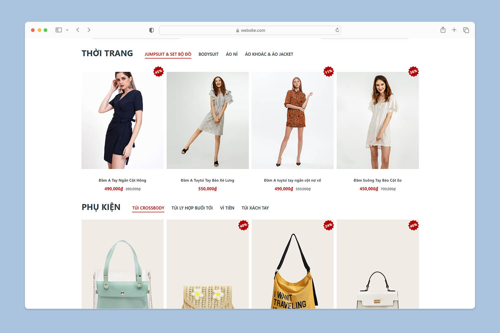Reload the page with refresh icon
The height and width of the screenshot is (333, 500).
click(x=337, y=30)
